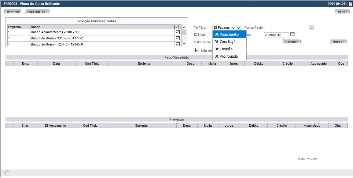This screenshot has width=353, height=178.
Task: Collapse the Tp Filtro dropdown arrow
Action: point(238,27)
